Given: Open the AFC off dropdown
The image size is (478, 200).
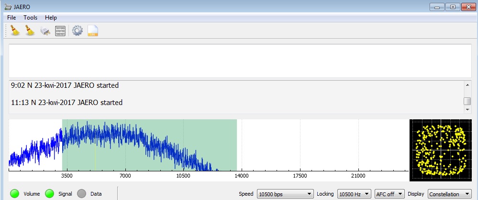Looking at the screenshot, I should tap(389, 194).
